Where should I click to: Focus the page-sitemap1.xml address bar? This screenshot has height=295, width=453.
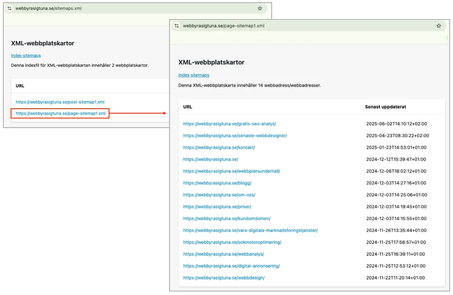click(x=309, y=26)
